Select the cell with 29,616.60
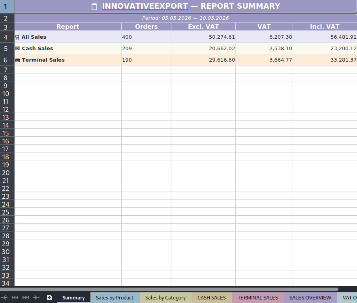 click(203, 60)
